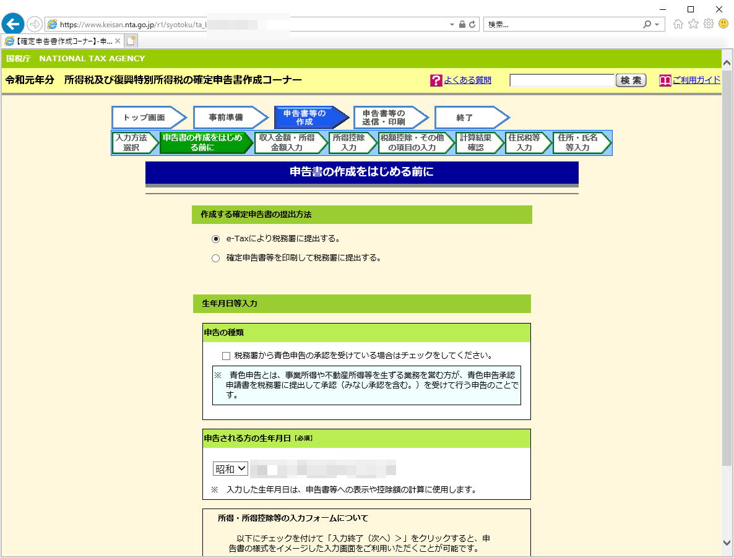The height and width of the screenshot is (558, 734).
Task: Click the page vertical scrollbar down arrow
Action: tap(727, 542)
